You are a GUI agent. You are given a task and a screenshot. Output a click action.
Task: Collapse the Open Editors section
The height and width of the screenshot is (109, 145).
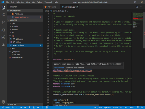tap(25, 11)
